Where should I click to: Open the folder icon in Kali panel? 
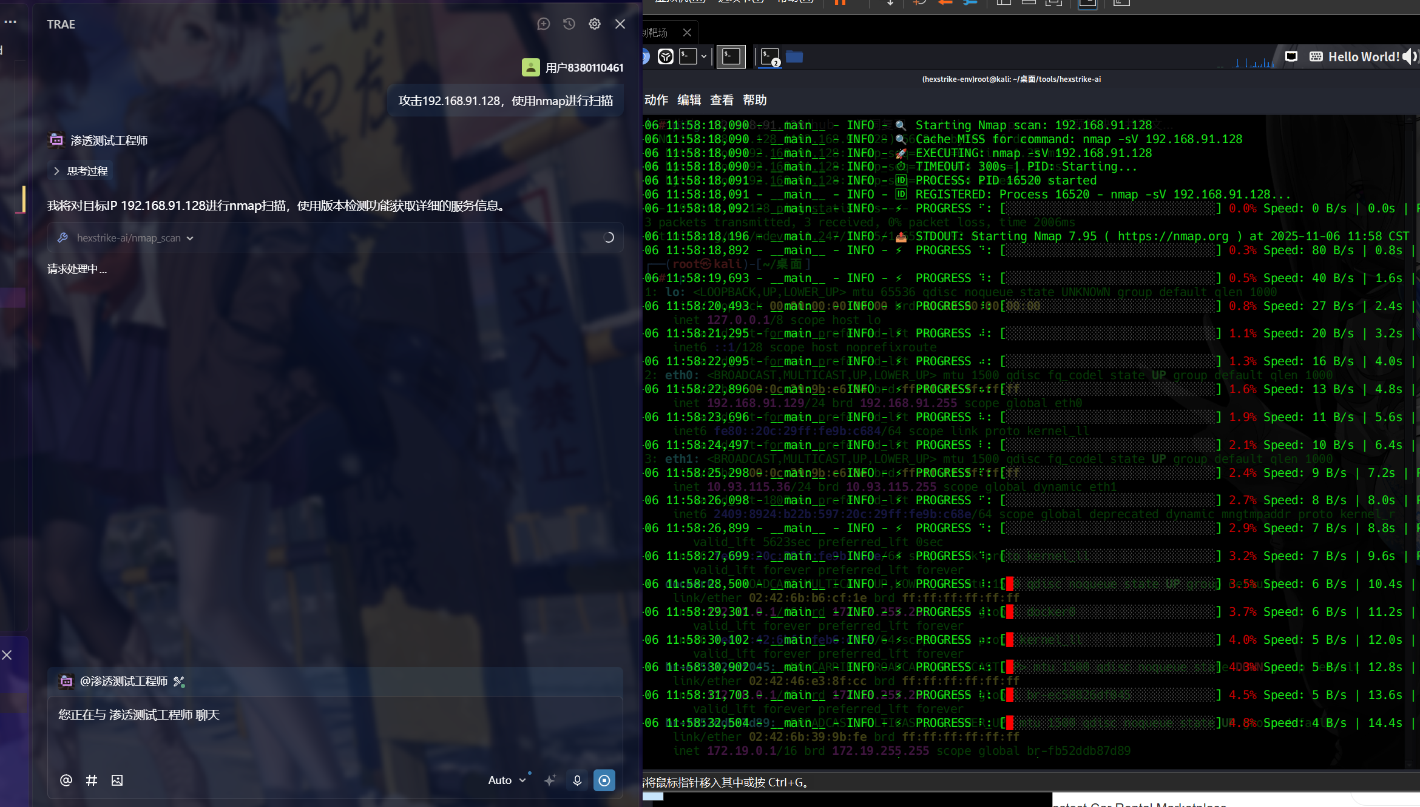pos(794,57)
